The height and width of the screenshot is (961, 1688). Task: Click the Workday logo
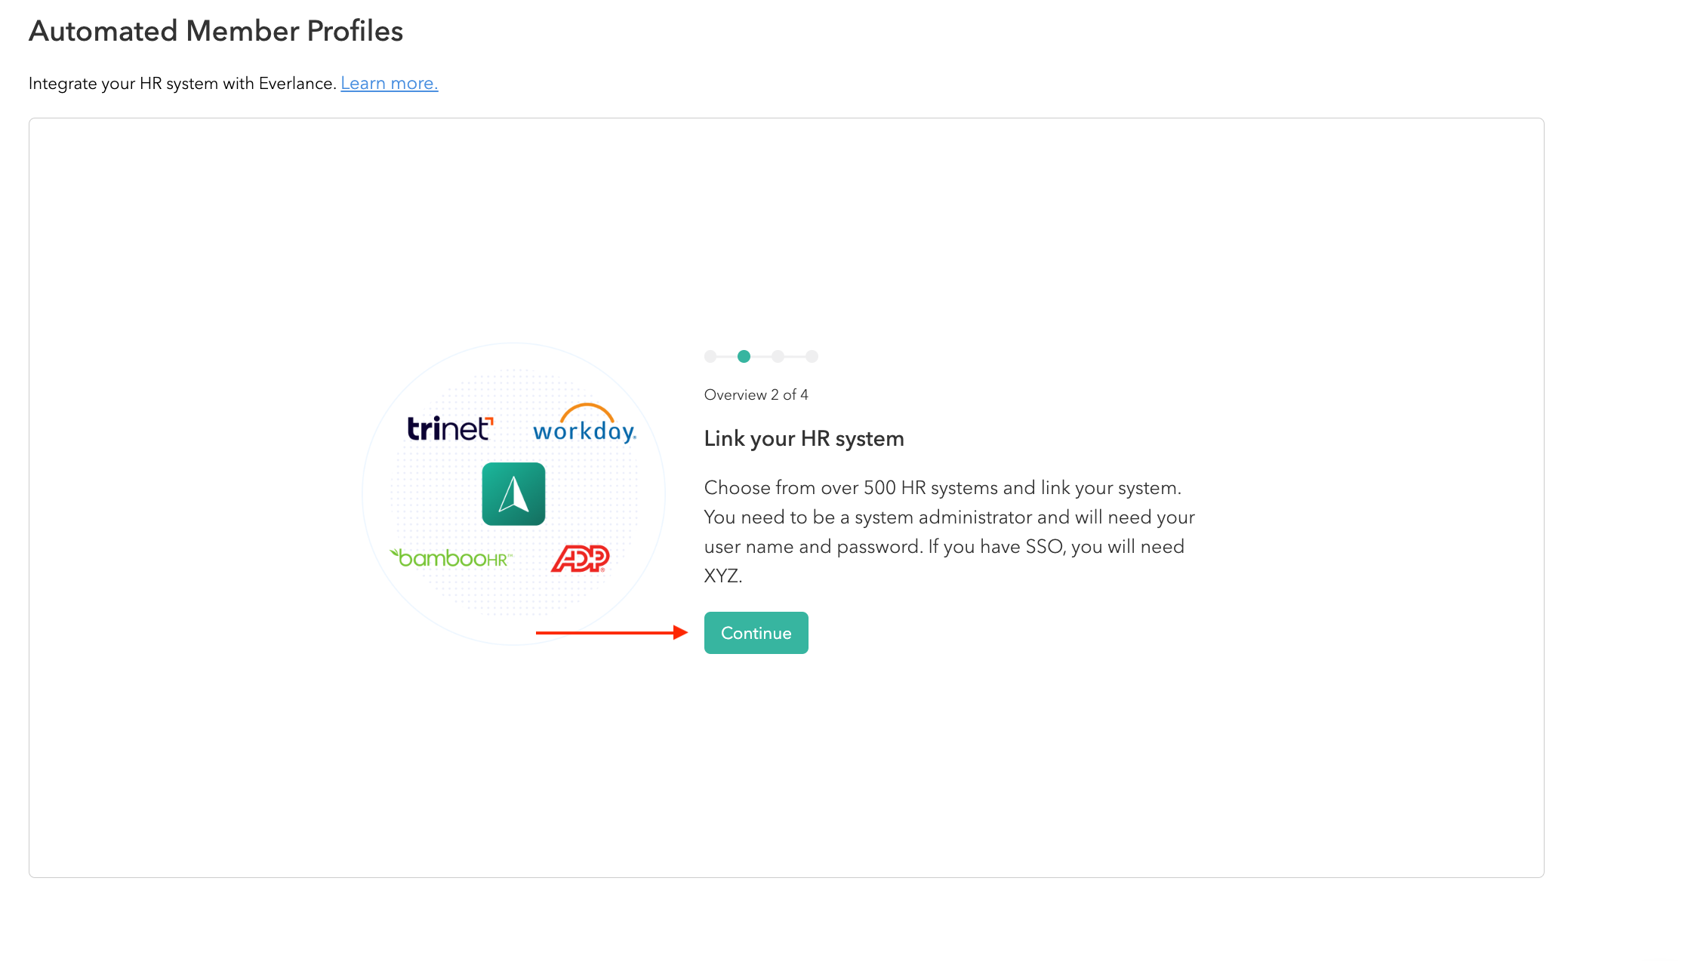(x=584, y=425)
